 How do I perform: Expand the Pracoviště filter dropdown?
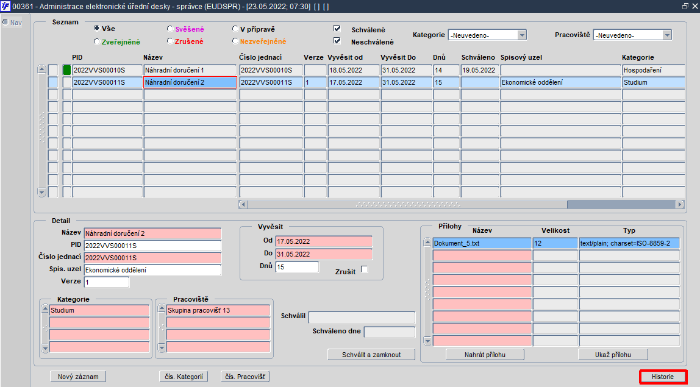[666, 35]
